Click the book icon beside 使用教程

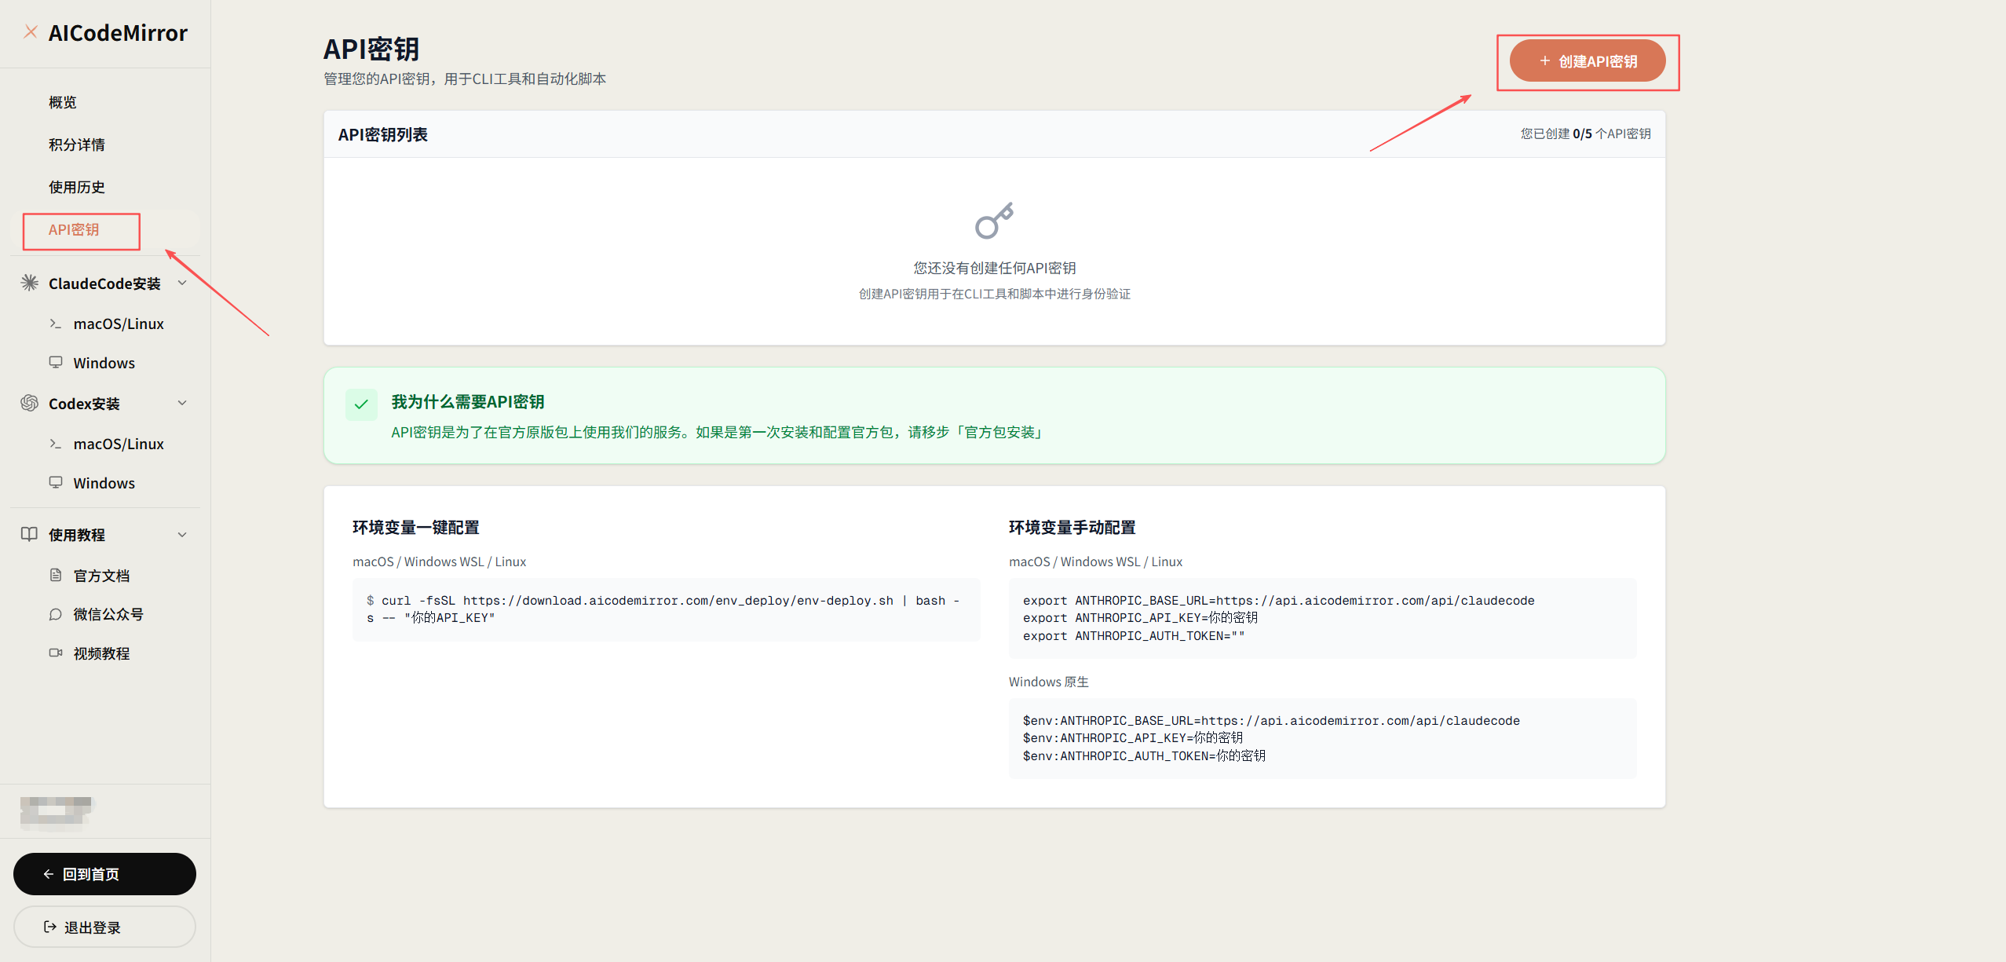(x=30, y=534)
